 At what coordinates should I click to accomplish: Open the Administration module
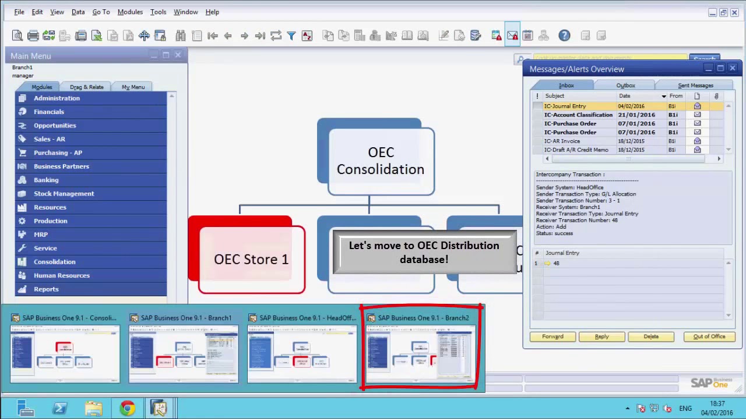tap(91, 98)
